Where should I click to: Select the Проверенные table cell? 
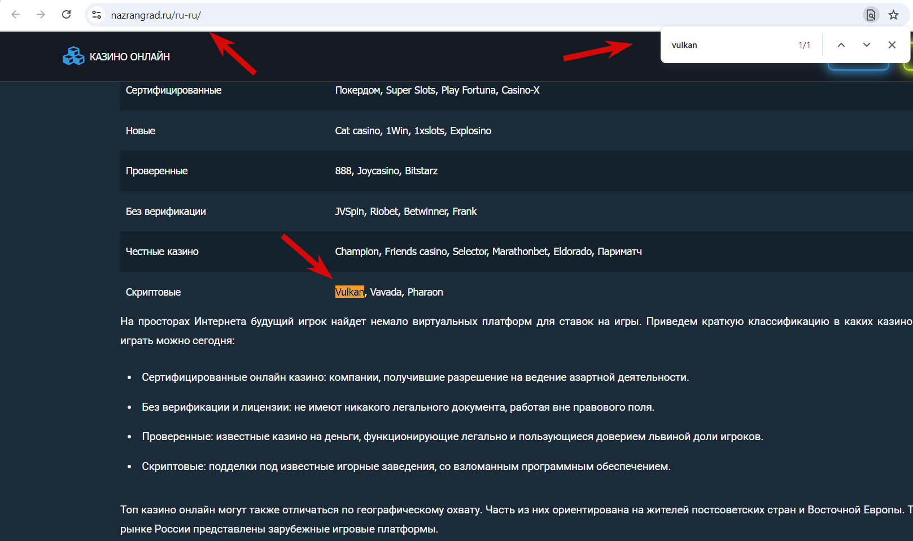[157, 171]
